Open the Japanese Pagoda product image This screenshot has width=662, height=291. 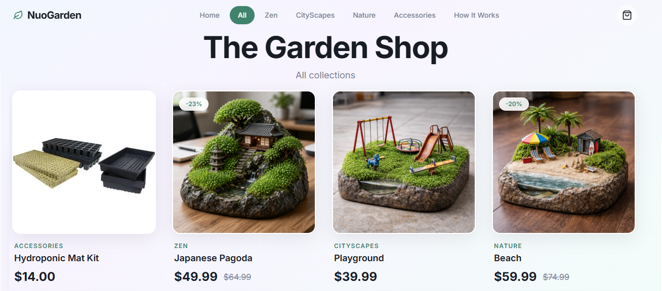point(244,162)
